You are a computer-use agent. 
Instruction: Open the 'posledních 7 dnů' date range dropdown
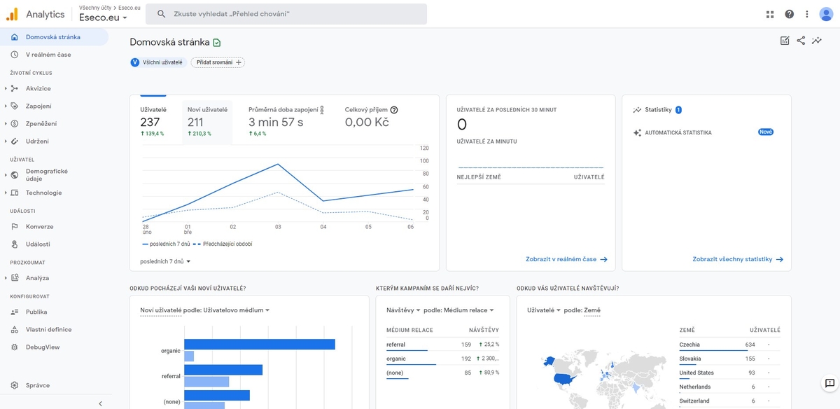[x=166, y=261]
